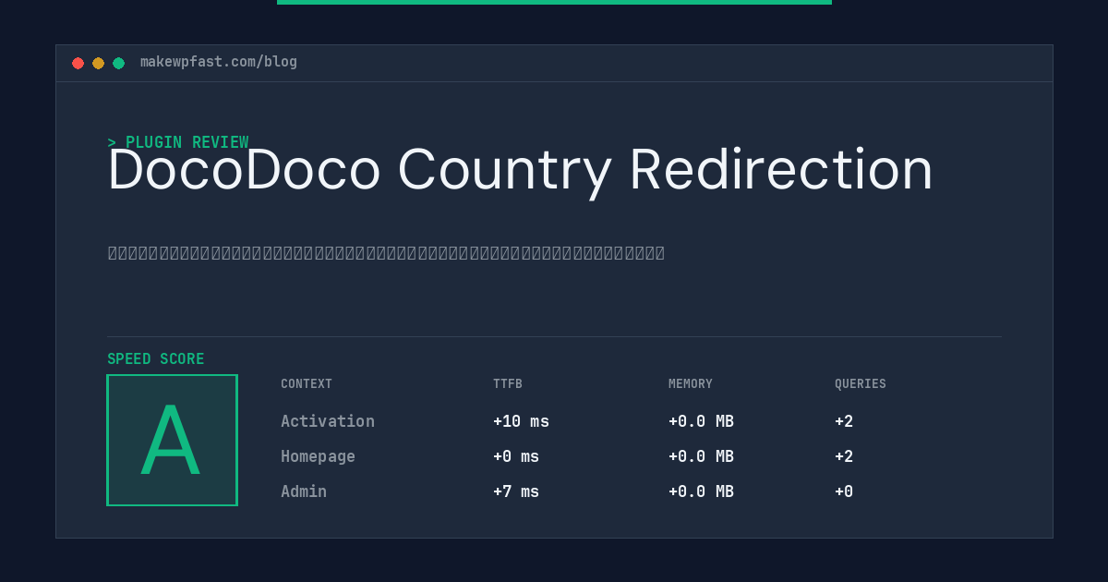
Task: Click the red window dot
Action: pos(78,63)
